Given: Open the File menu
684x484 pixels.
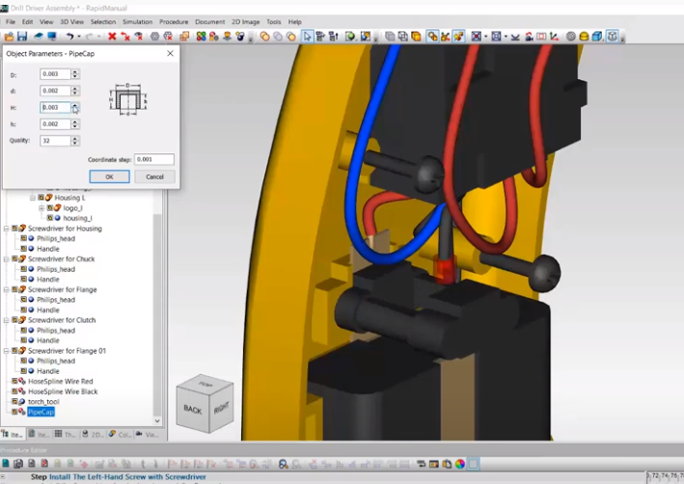Looking at the screenshot, I should click(x=11, y=22).
